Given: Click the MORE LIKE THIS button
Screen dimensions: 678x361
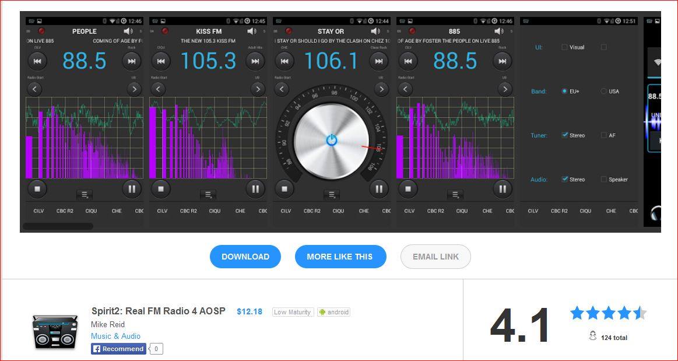Looking at the screenshot, I should point(340,257).
